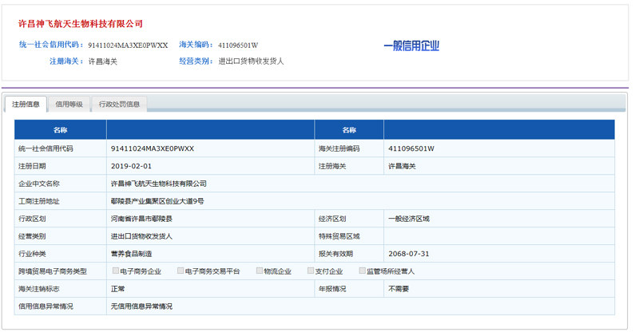Select 报关有效期 date 2068-07-31
Screen dimensions: 639x336
click(x=409, y=254)
